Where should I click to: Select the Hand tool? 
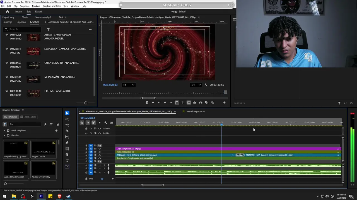67,154
